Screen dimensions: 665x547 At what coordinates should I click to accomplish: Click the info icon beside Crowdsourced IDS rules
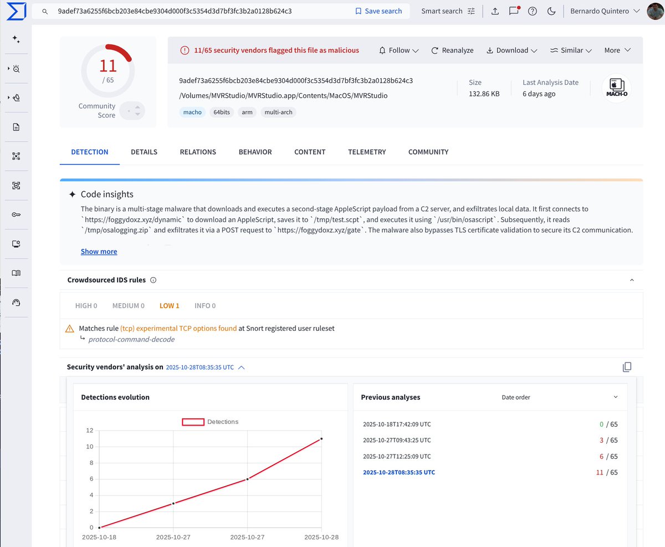[154, 280]
